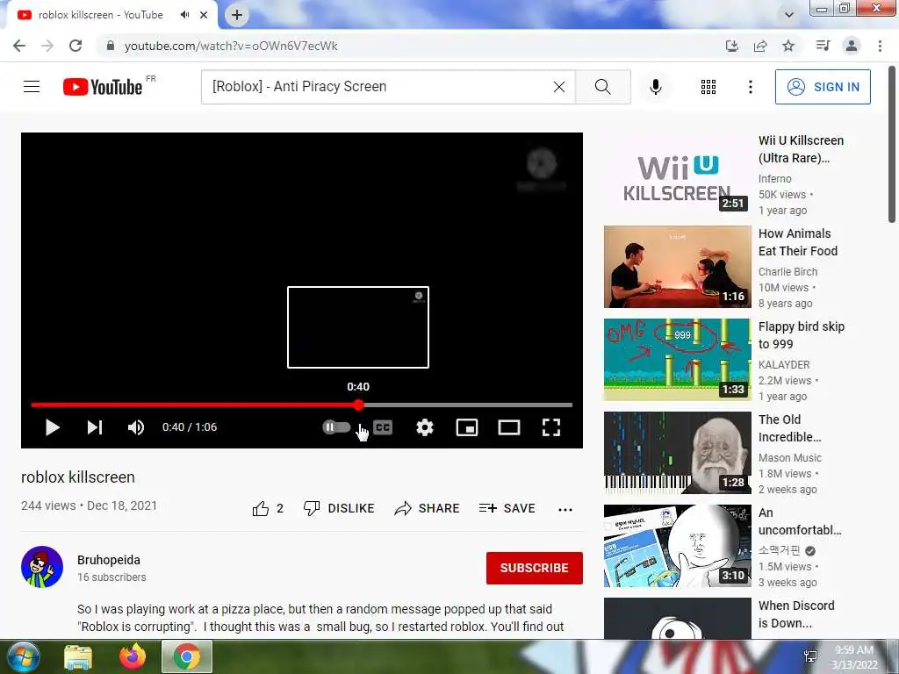Enter full screen mode
The height and width of the screenshot is (674, 899).
click(x=551, y=427)
